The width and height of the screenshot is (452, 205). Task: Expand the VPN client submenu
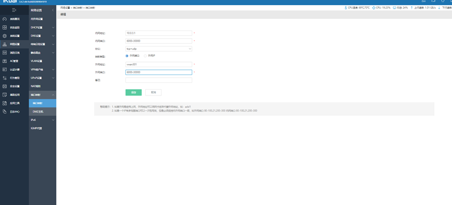point(42,69)
